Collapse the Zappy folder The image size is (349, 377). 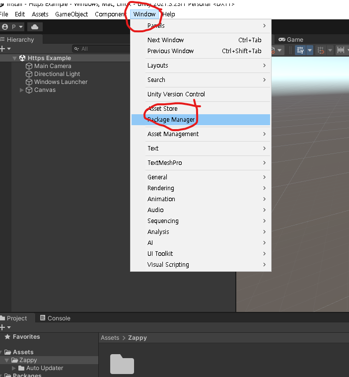click(7, 360)
